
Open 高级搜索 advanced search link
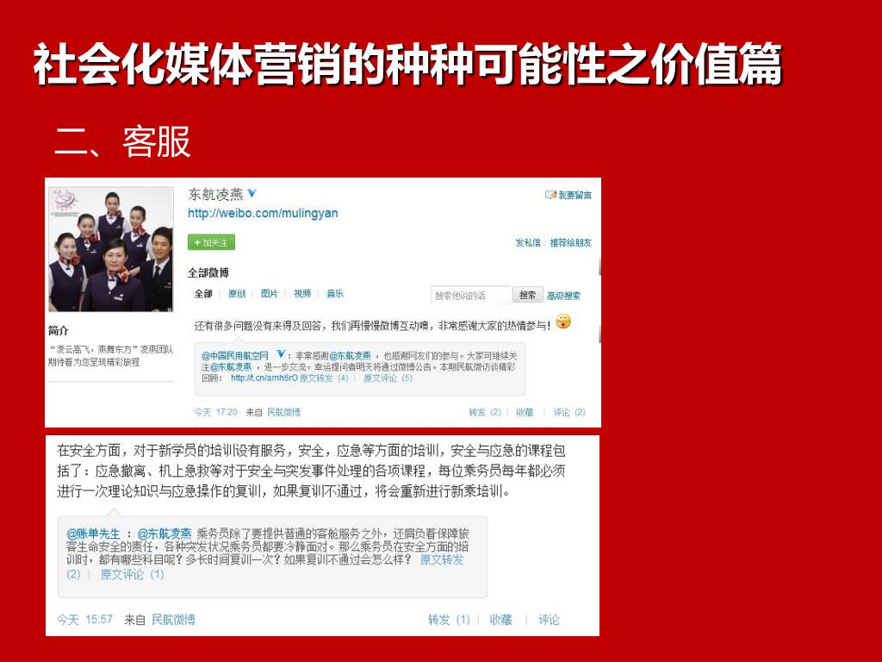(563, 296)
